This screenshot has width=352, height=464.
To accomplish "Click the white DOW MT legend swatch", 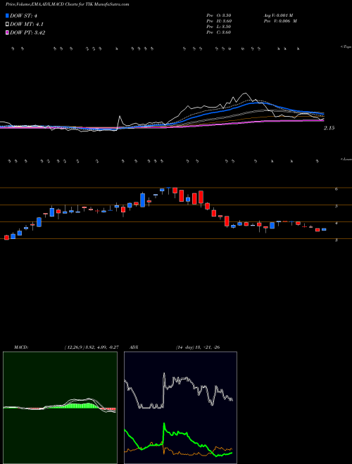I will click(x=7, y=25).
